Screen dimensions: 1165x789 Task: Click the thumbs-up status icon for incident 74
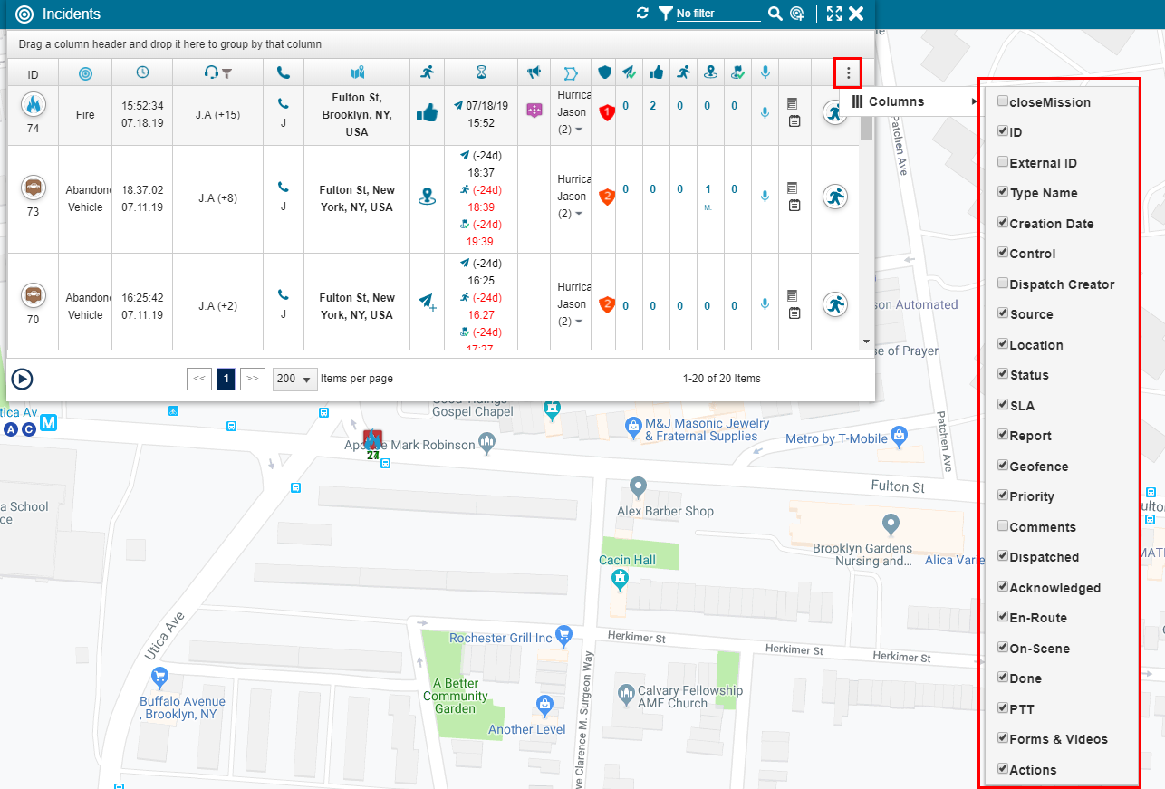(427, 112)
